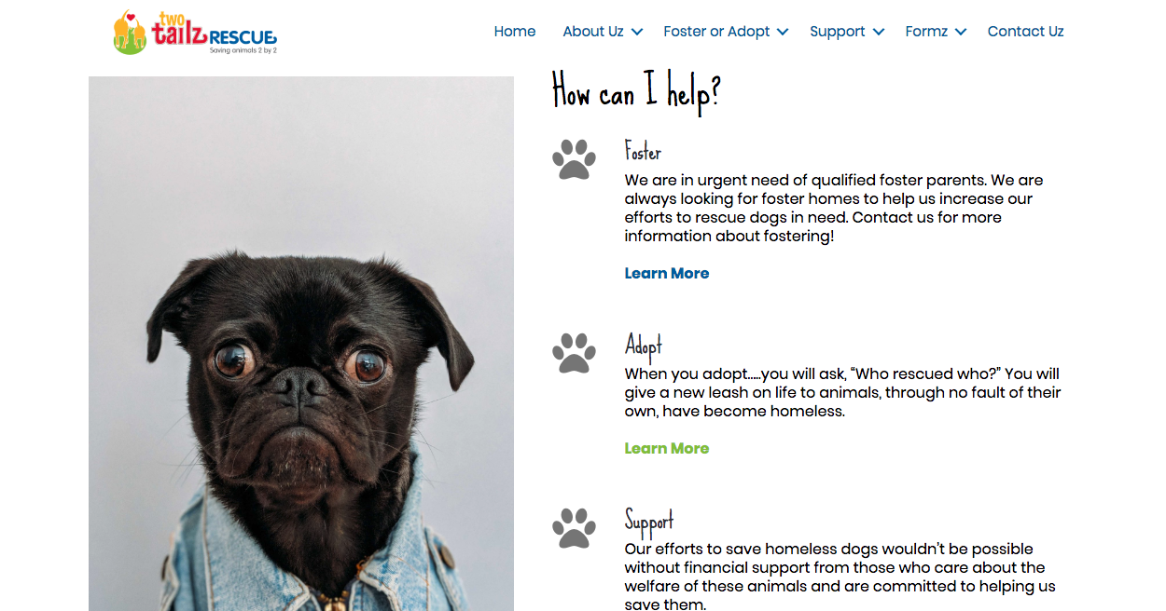Click the paw icon beside Foster
This screenshot has height=611, width=1166.
(x=574, y=159)
